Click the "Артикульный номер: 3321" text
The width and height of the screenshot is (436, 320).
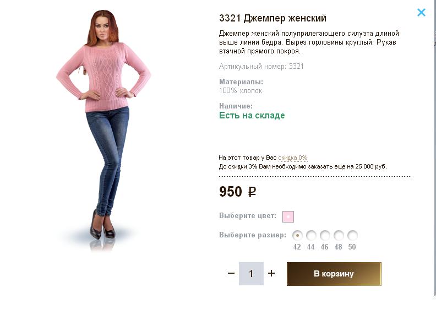click(x=261, y=67)
